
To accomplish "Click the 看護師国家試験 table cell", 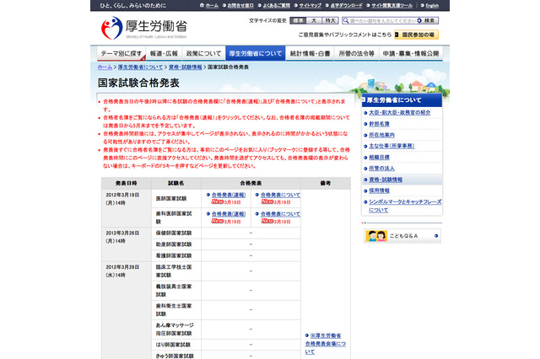I will point(176,255).
